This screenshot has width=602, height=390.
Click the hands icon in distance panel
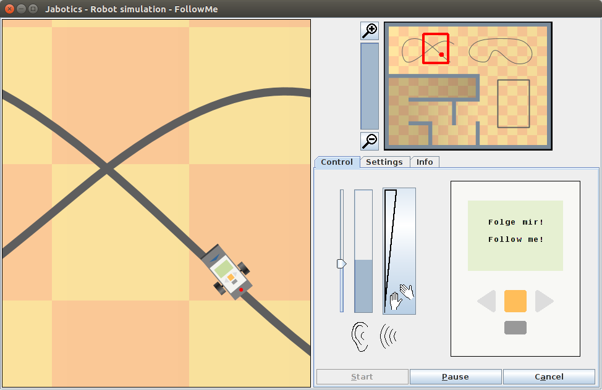point(402,297)
